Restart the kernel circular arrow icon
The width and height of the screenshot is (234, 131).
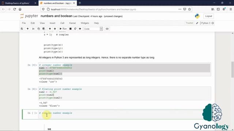pyautogui.click(x=75, y=29)
